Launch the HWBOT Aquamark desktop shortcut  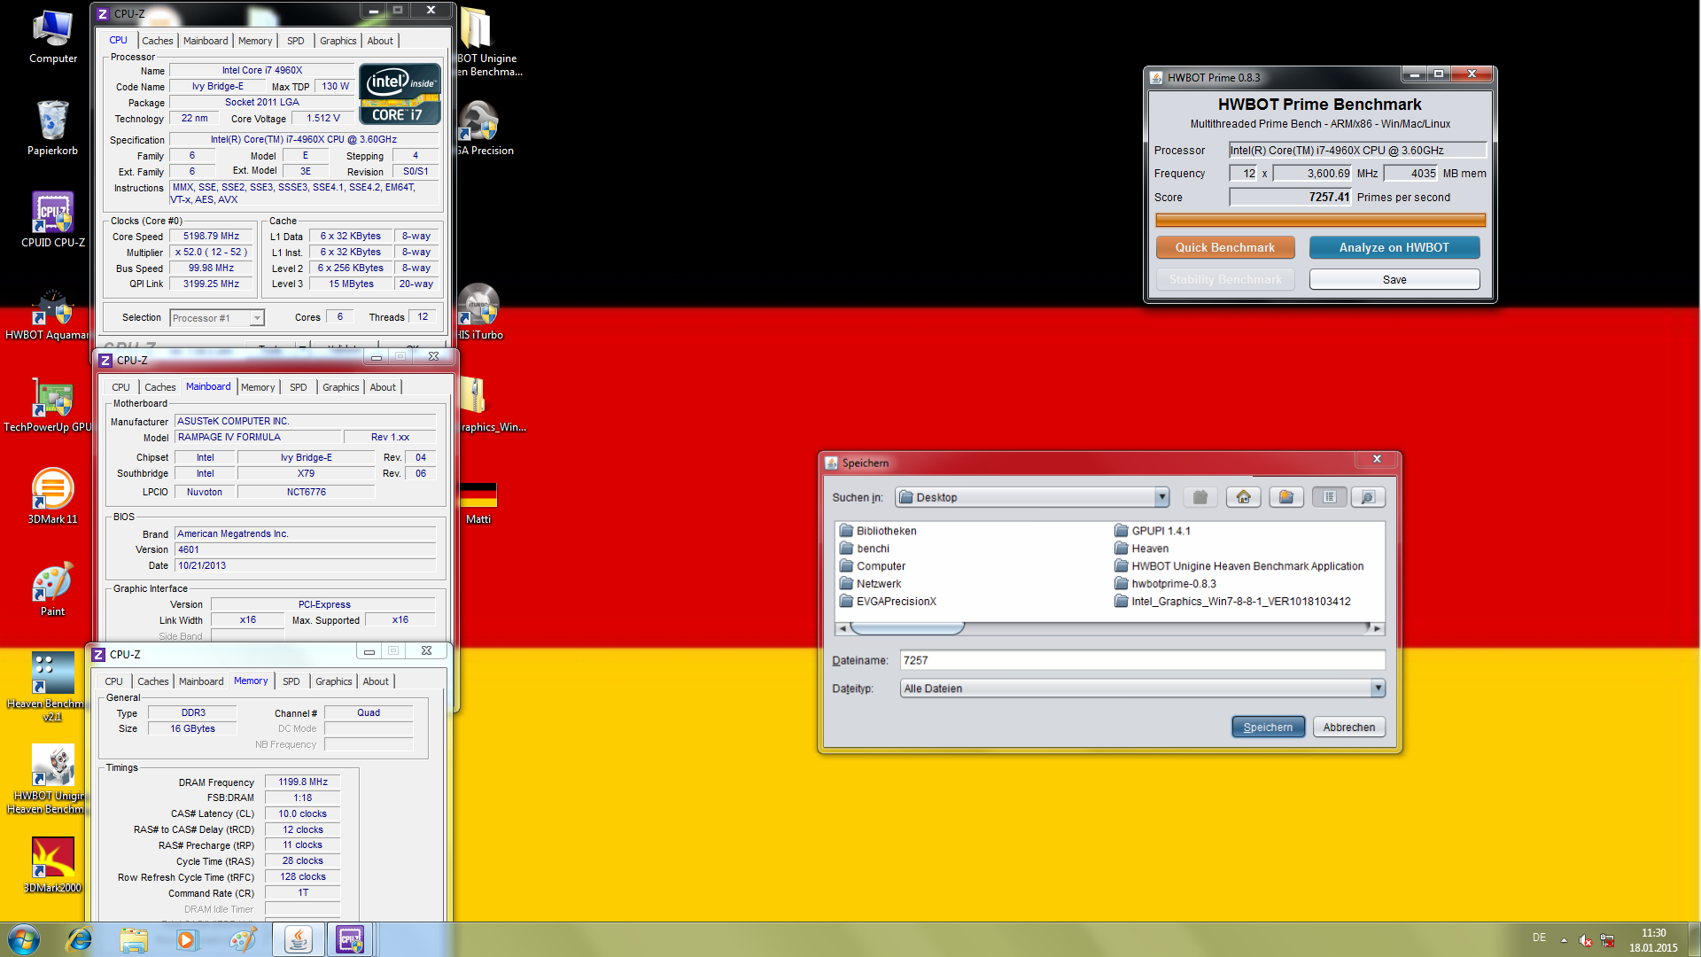coord(47,315)
